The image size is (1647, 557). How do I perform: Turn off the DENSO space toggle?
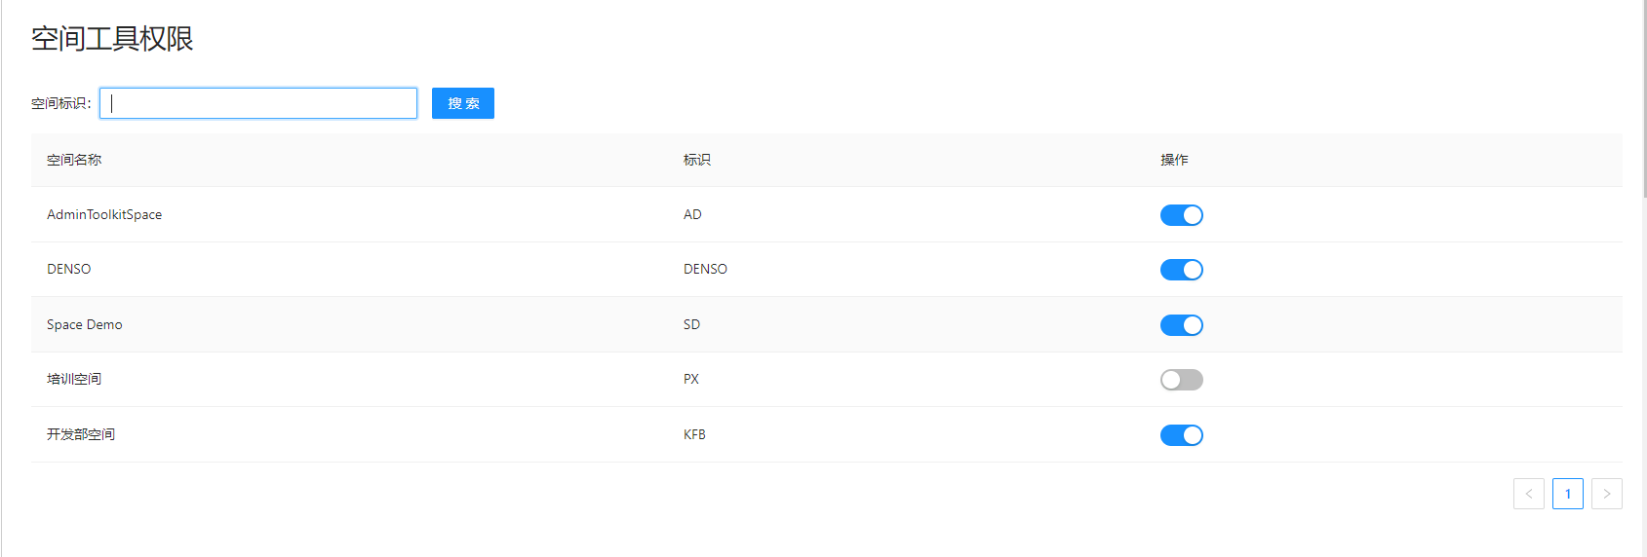tap(1181, 270)
